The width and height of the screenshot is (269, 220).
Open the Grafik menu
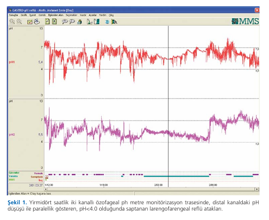[24, 15]
